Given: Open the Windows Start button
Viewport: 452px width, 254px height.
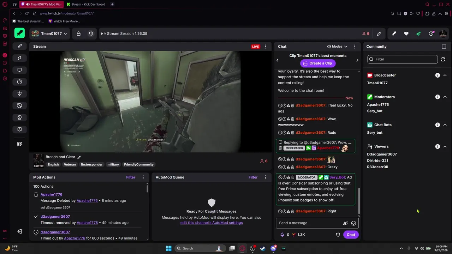Looking at the screenshot, I should click(168, 248).
